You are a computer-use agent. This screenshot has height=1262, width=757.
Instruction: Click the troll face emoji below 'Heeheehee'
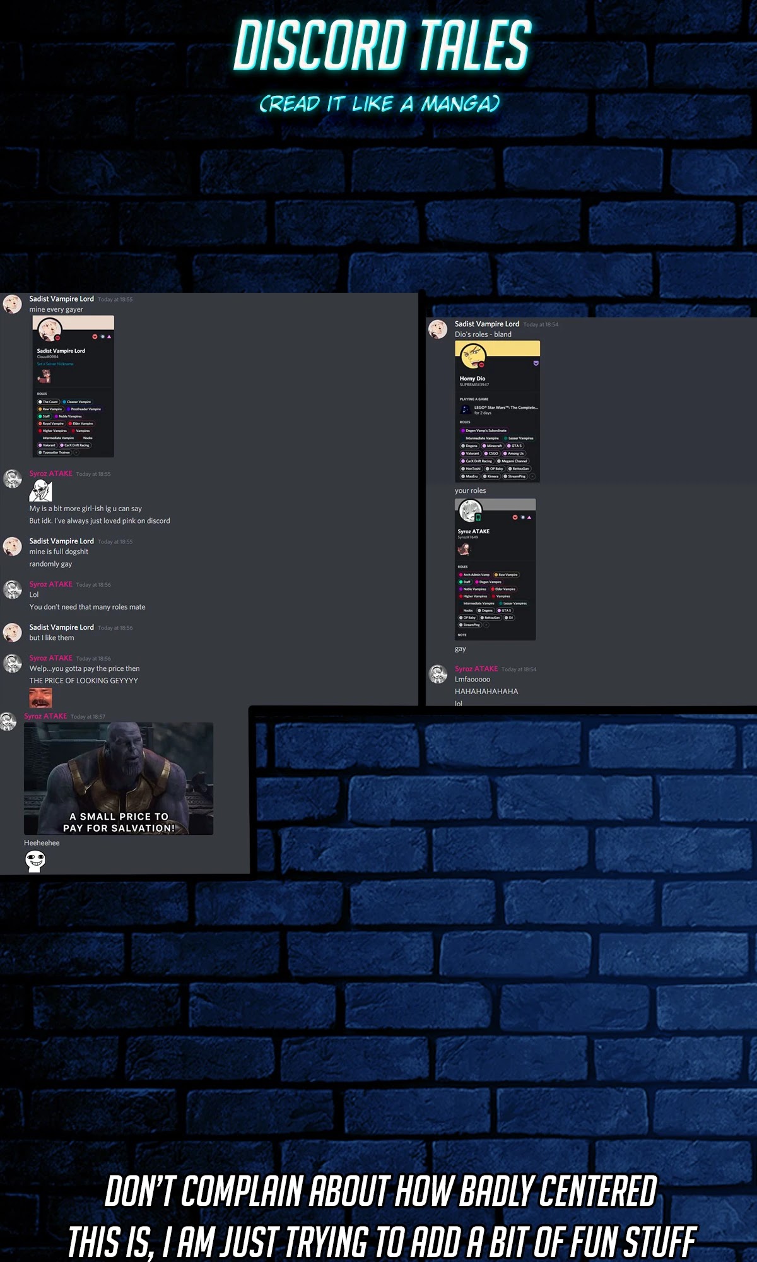(x=35, y=861)
